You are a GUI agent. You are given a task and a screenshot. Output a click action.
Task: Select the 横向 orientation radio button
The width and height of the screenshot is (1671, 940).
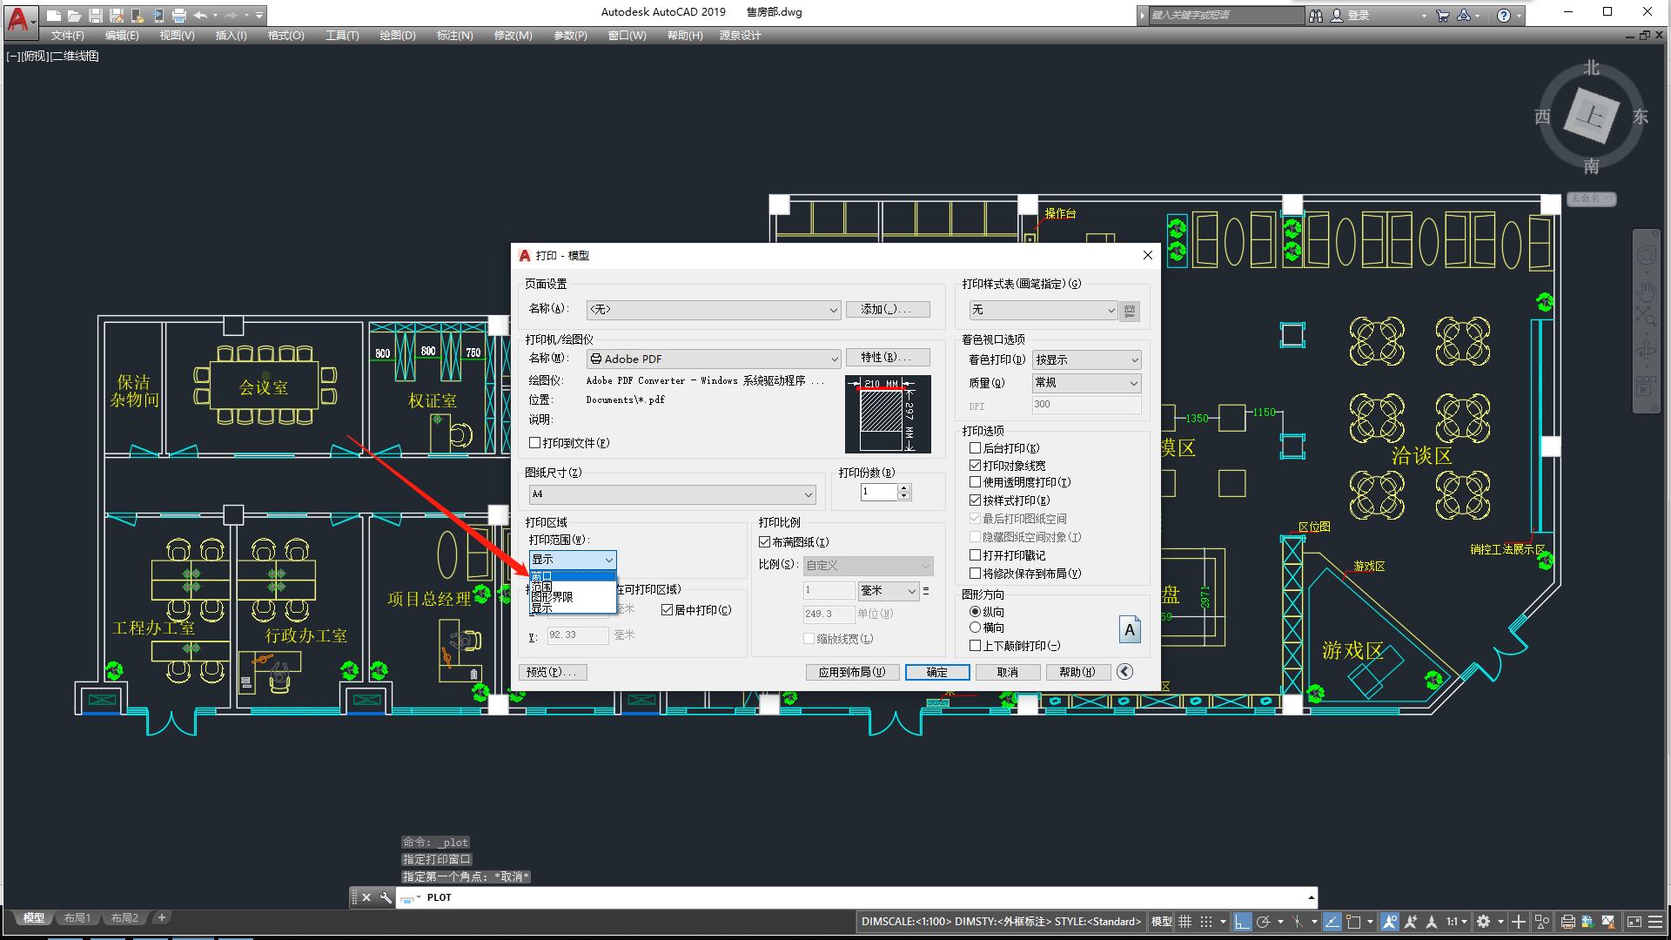[975, 628]
